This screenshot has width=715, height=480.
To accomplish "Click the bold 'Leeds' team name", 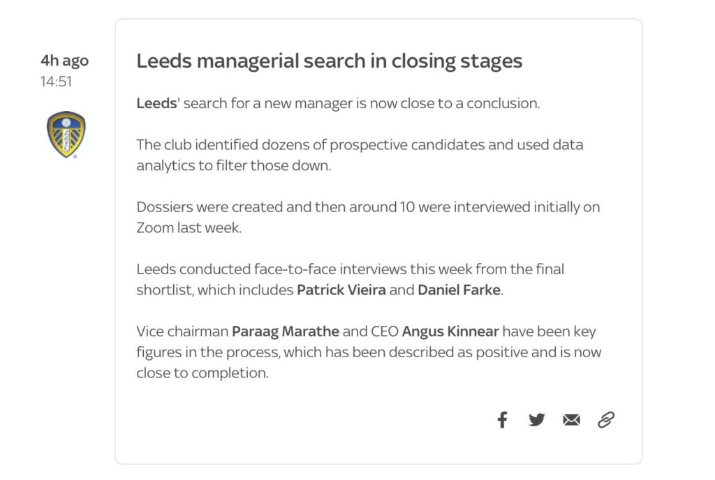I will (156, 103).
